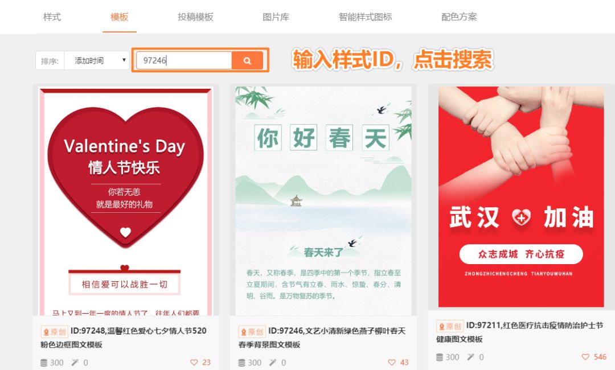Click the wand icon under template ID:97246
The image size is (615, 370).
[272, 363]
